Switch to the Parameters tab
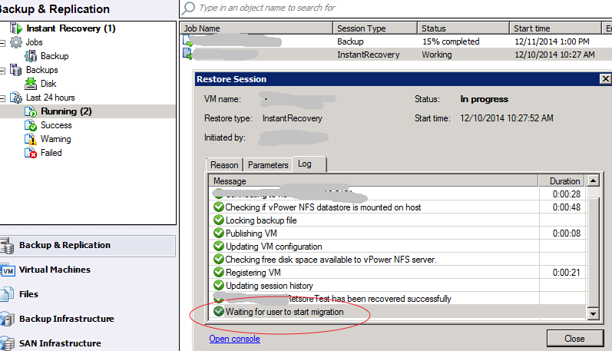The width and height of the screenshot is (612, 351). click(268, 165)
